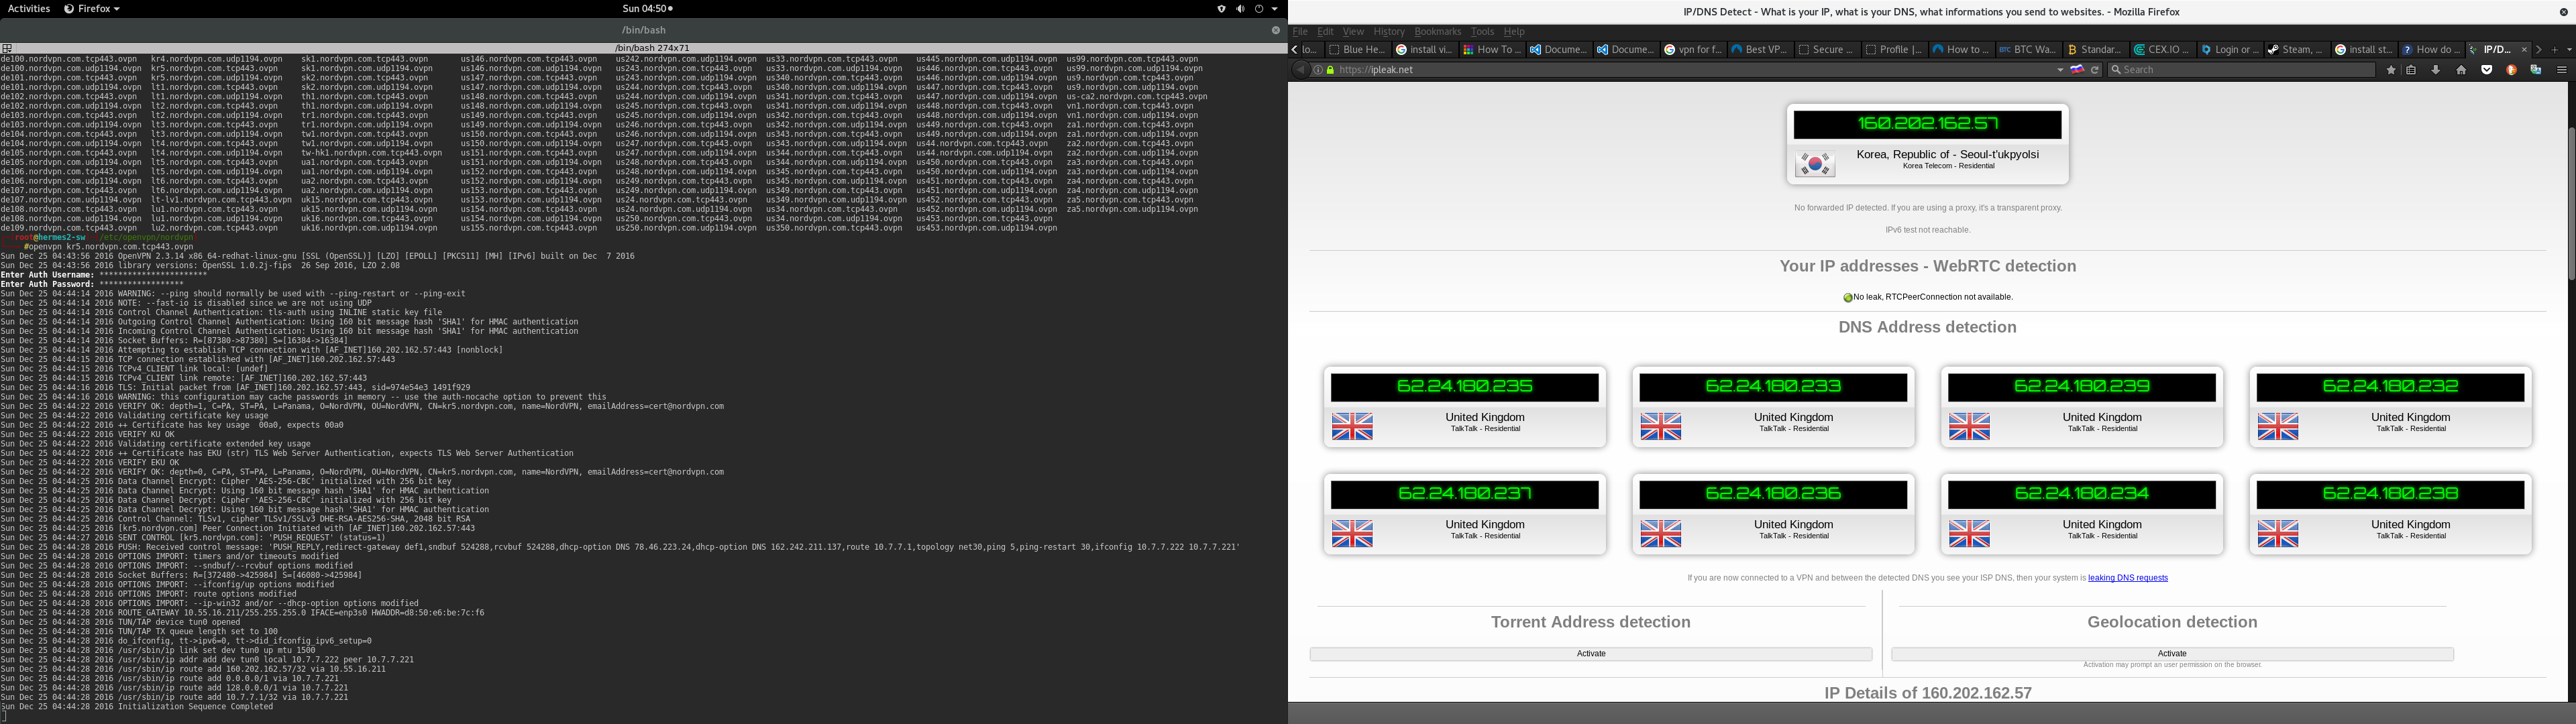Click the Russian flag icon in the URL bar
2576x724 pixels.
click(x=2077, y=70)
